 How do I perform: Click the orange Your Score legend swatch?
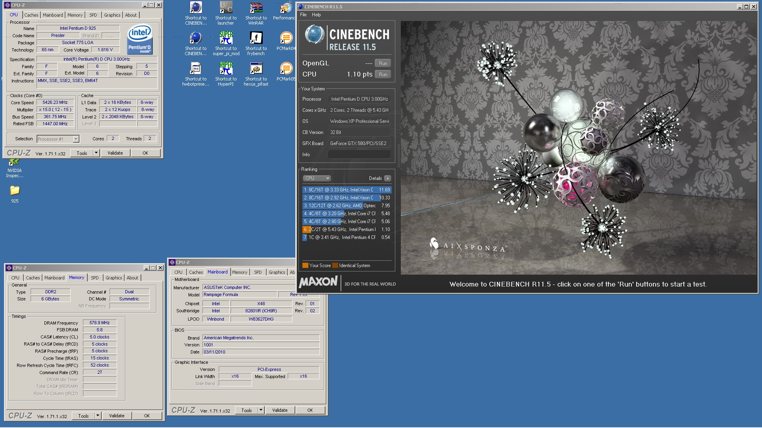pos(305,266)
